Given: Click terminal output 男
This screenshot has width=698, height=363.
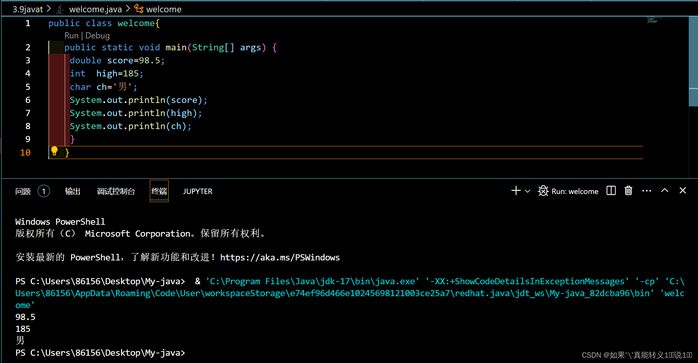Looking at the screenshot, I should pyautogui.click(x=20, y=340).
